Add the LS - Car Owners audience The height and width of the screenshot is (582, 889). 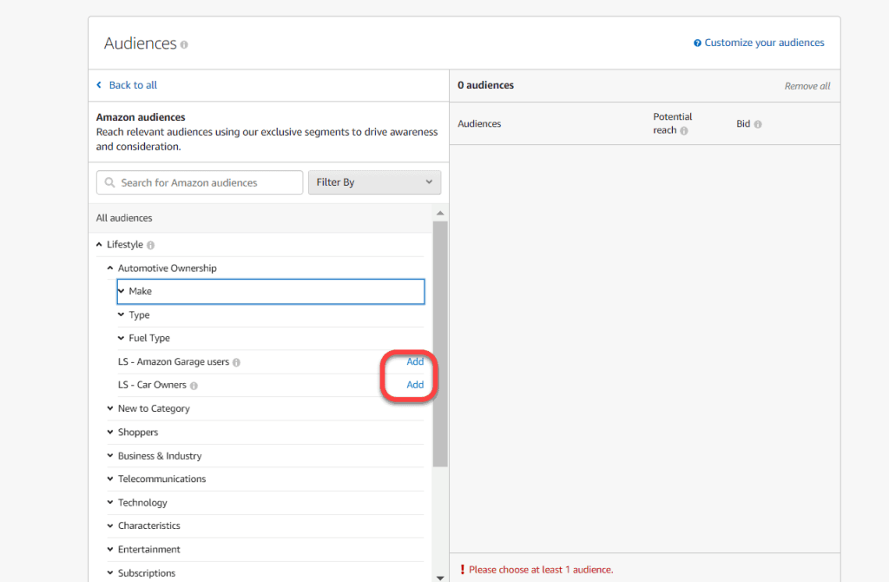pos(415,385)
